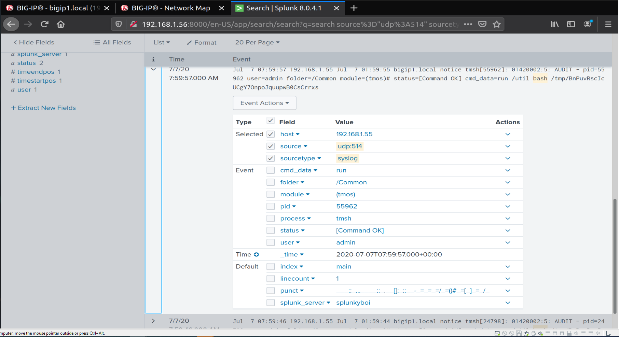Close the Splunk Search tab
619x337 pixels.
336,8
